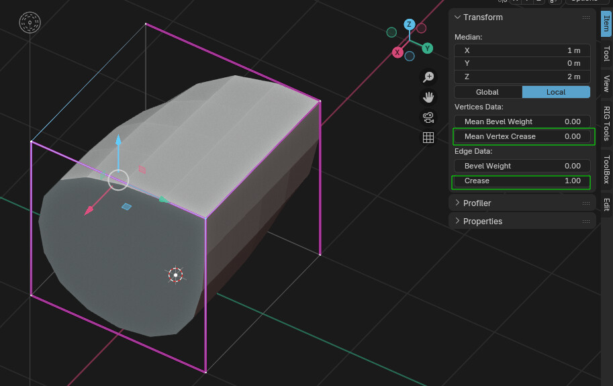613x386 pixels.
Task: Click the Transform panel drag-handle dots
Action: click(585, 17)
